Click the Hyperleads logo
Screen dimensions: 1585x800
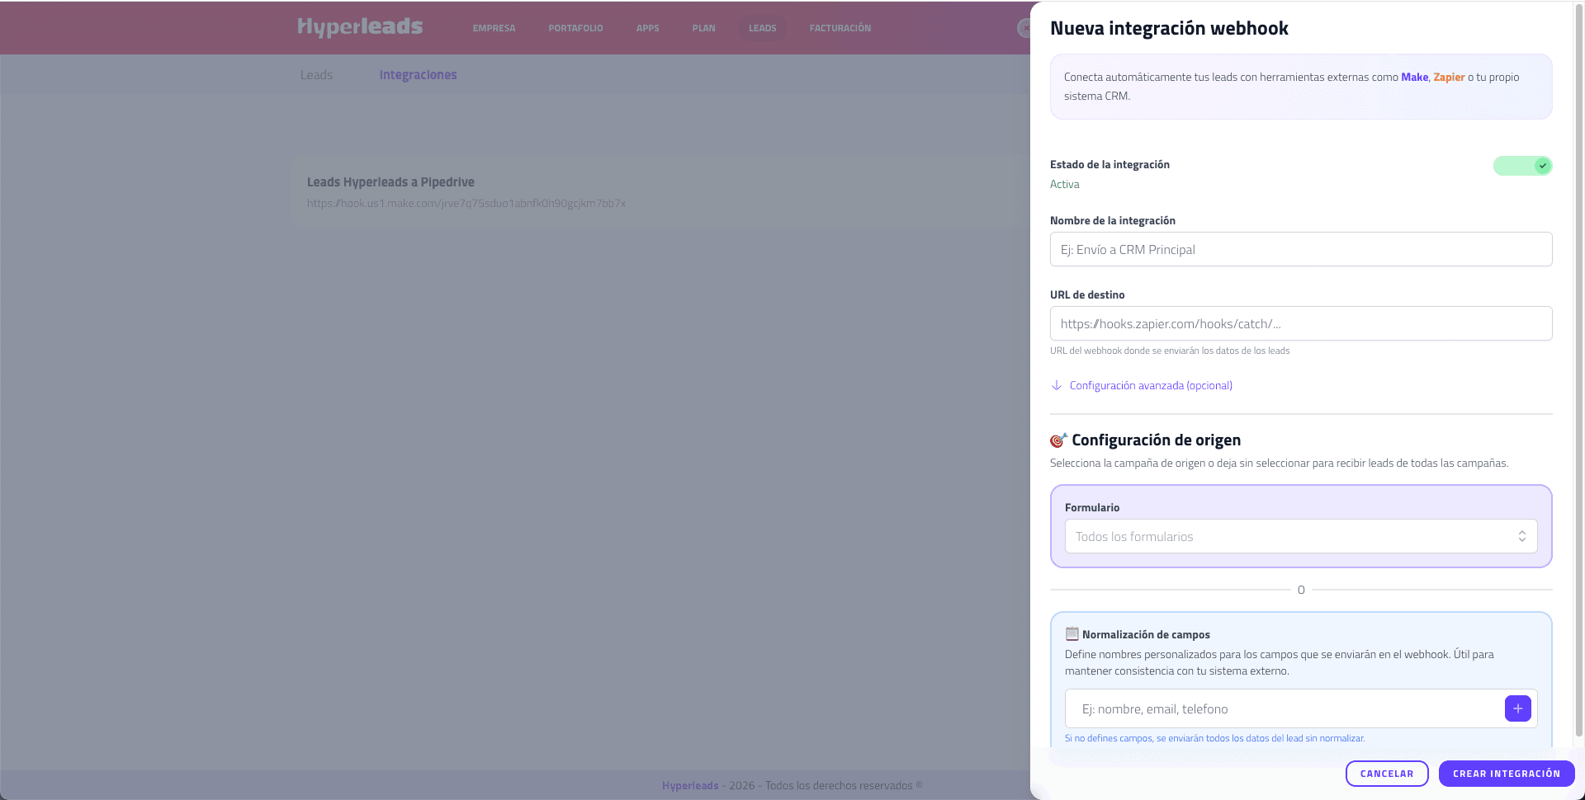click(x=359, y=27)
